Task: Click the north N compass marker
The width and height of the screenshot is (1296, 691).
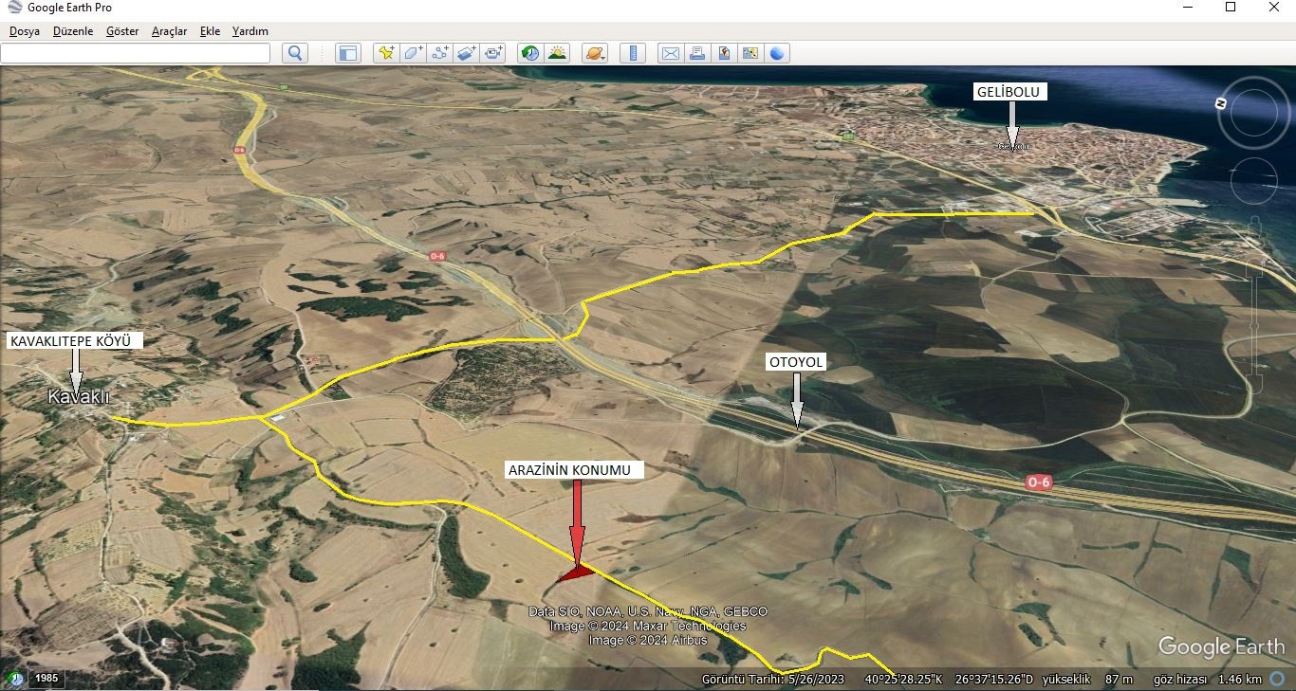Action: [x=1222, y=101]
